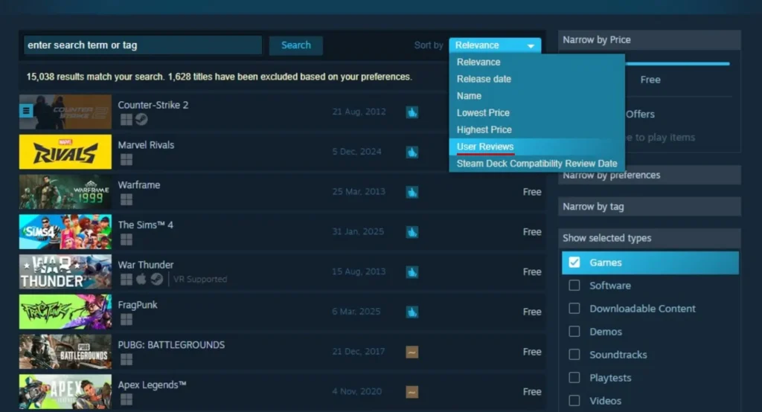
Task: Sort results by Highest Price
Action: [537, 129]
